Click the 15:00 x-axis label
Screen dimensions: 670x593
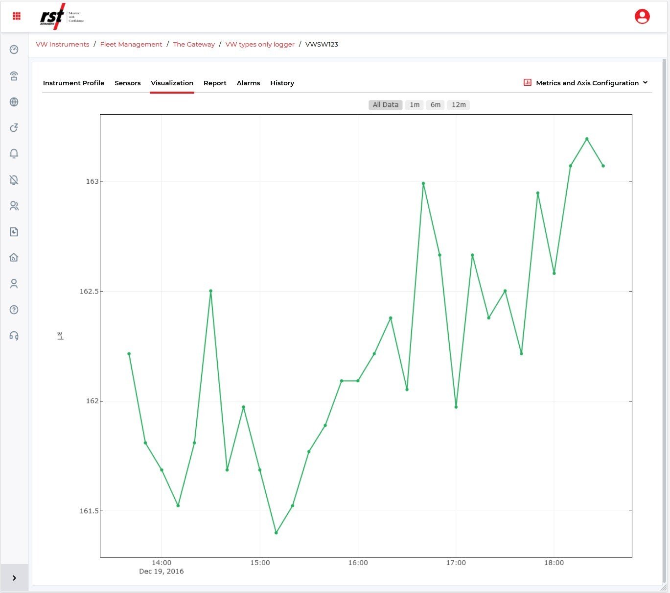tap(260, 563)
